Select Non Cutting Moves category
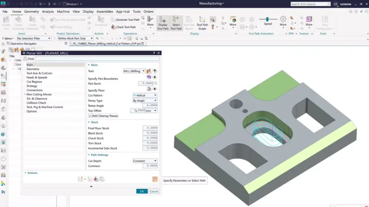 [x=39, y=95]
